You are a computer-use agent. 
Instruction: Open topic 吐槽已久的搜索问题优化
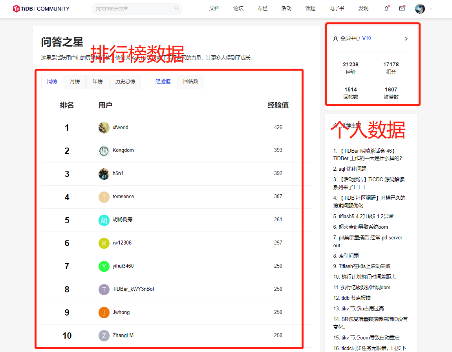tap(369, 202)
